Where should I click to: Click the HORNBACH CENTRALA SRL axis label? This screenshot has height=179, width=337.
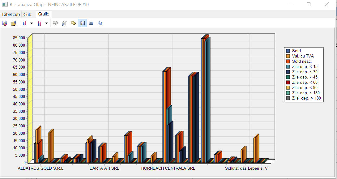click(168, 168)
